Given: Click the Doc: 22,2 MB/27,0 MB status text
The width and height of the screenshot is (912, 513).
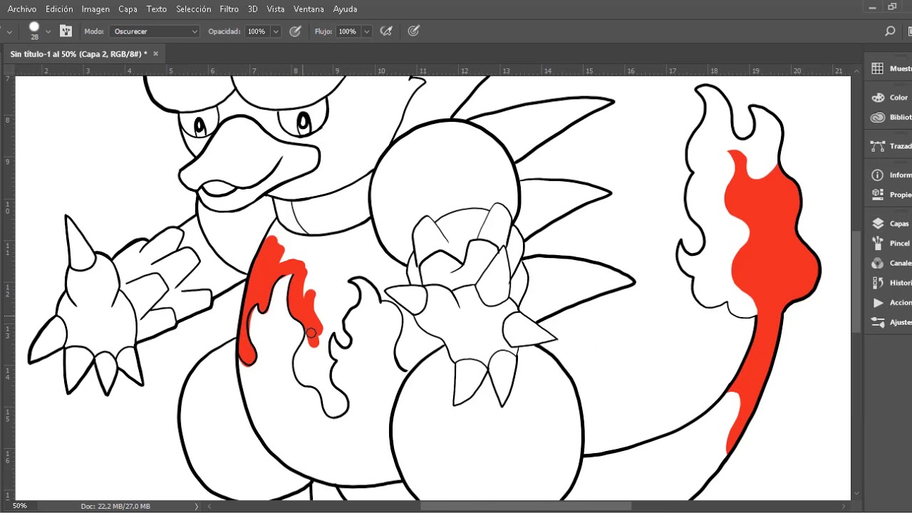Looking at the screenshot, I should coord(115,506).
